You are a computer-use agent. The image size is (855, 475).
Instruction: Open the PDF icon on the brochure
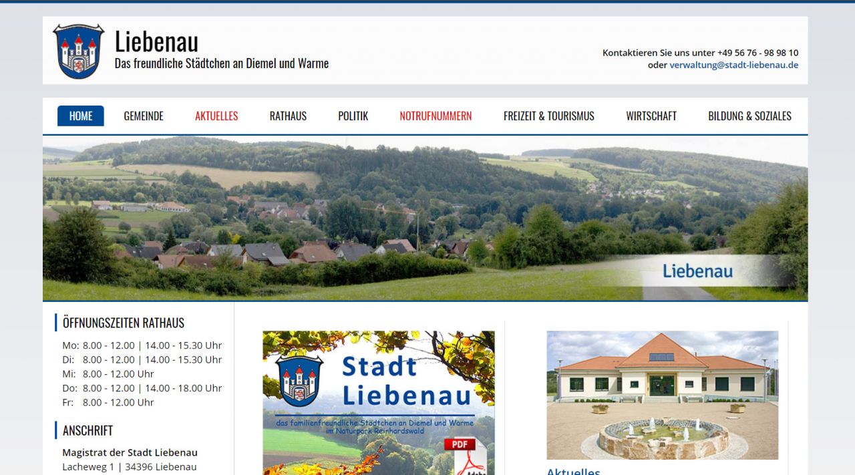click(x=465, y=456)
